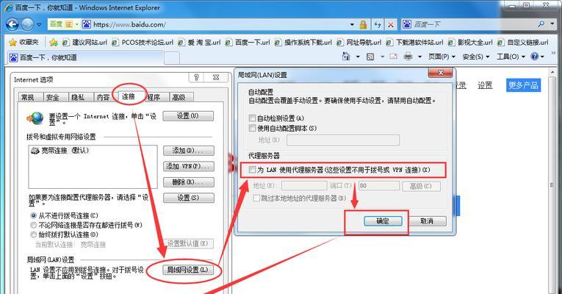Image resolution: width=562 pixels, height=294 pixels.
Task: Open the 下载港软件站.url favorite link
Action: [x=414, y=43]
